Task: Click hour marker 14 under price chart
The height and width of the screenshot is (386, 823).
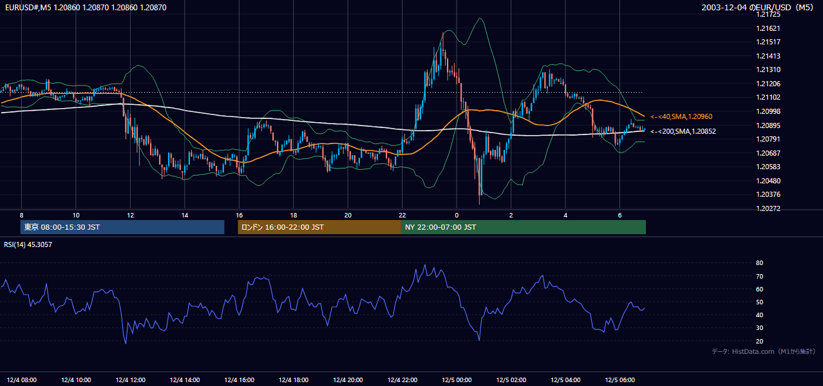Action: pos(185,215)
